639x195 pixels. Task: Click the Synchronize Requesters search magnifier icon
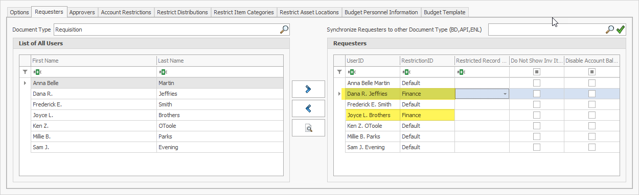[x=609, y=30]
